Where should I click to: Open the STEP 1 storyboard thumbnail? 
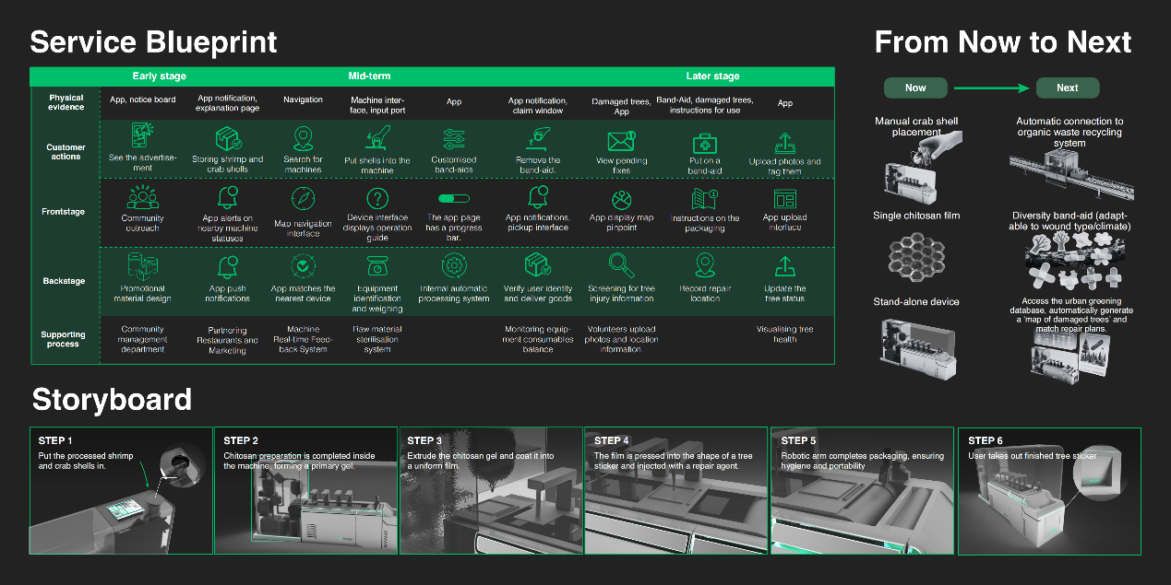(121, 490)
